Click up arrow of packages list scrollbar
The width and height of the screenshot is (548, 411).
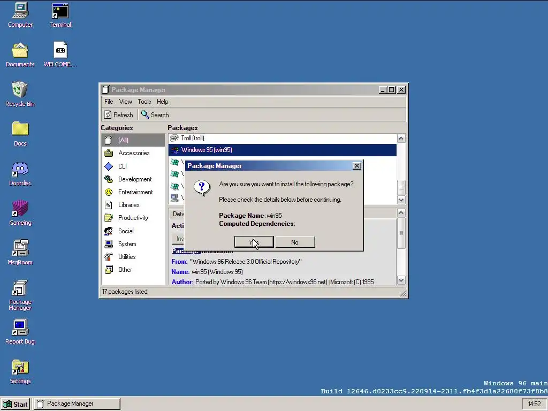pos(401,139)
